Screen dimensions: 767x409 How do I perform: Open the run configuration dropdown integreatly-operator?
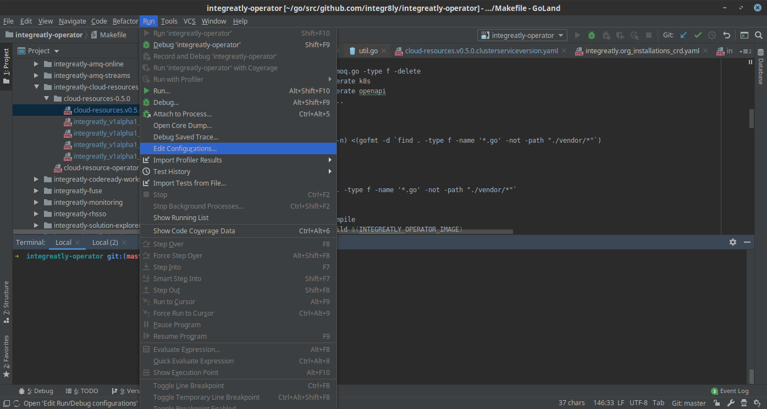pyautogui.click(x=522, y=35)
